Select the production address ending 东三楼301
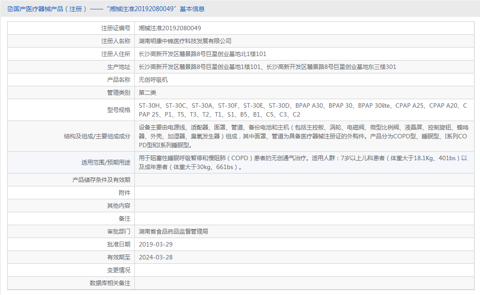480x295 pixels. pyautogui.click(x=267, y=67)
